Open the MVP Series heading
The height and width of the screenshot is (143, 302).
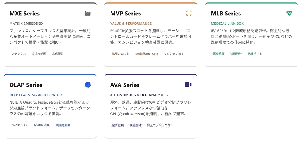125,14
